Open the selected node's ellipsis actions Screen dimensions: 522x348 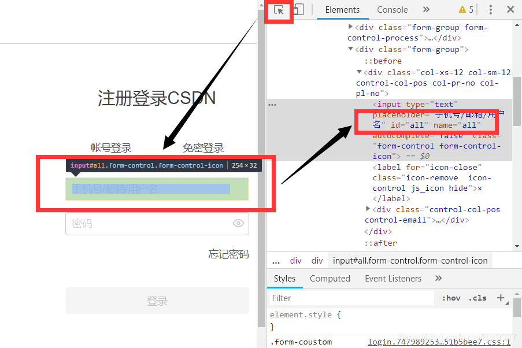click(x=272, y=105)
